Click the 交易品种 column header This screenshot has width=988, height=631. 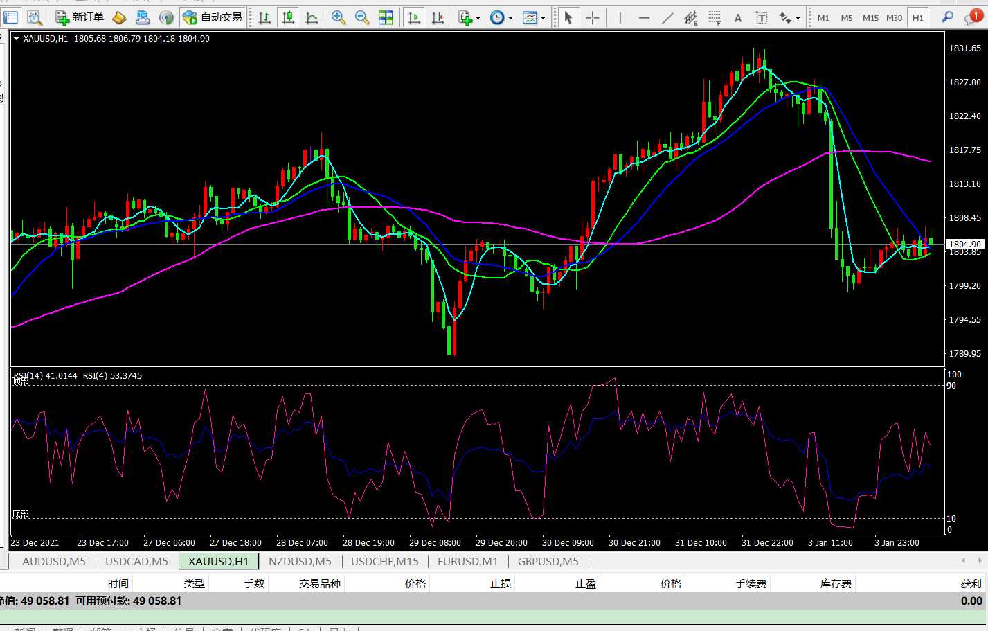coord(320,584)
